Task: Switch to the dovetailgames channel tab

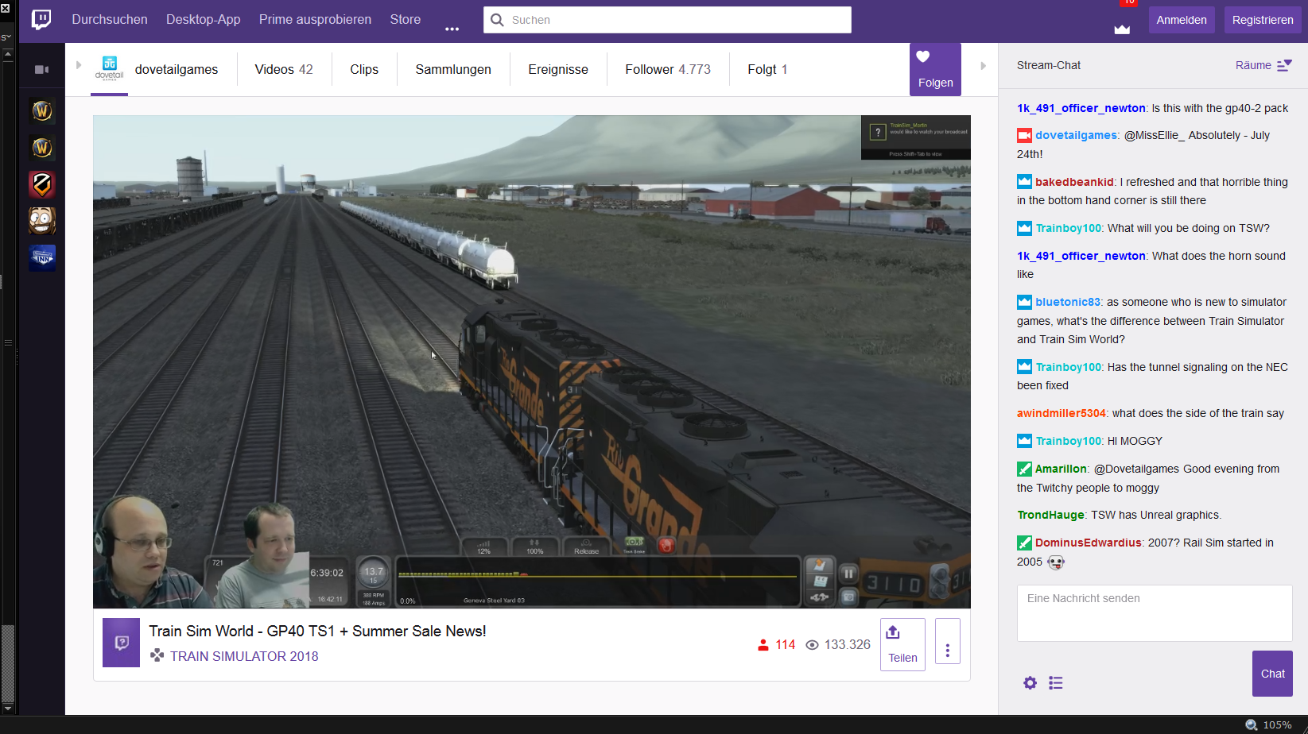Action: (x=176, y=69)
